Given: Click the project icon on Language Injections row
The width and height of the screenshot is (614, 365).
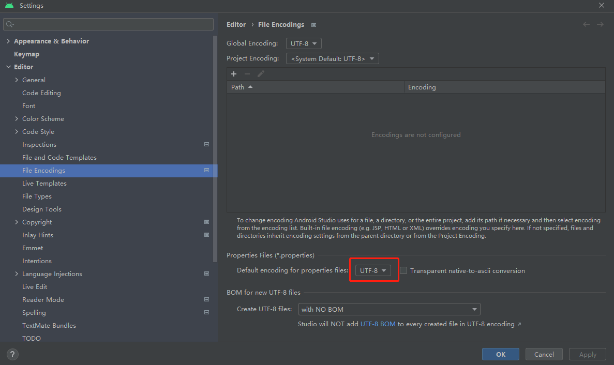Looking at the screenshot, I should [207, 273].
